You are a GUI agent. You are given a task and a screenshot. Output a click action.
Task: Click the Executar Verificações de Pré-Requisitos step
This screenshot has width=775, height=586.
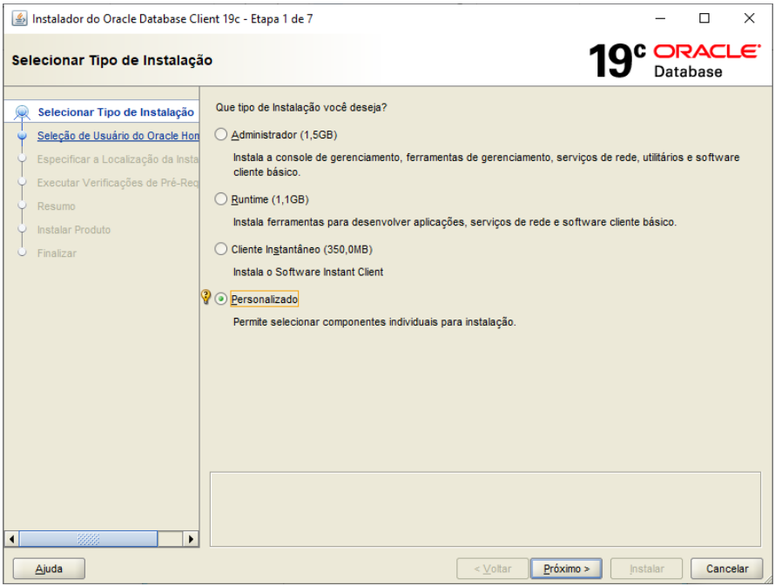(x=118, y=183)
